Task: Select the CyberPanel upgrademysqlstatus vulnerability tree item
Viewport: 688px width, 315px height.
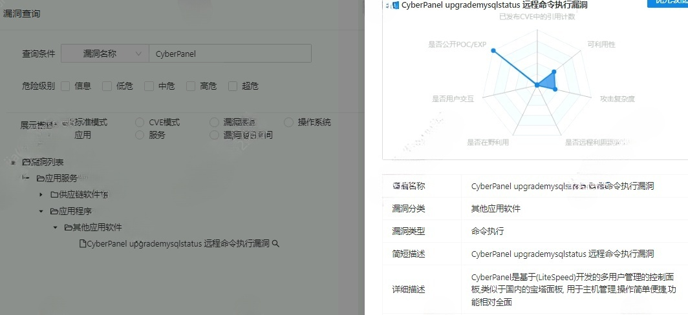Action: tap(178, 244)
